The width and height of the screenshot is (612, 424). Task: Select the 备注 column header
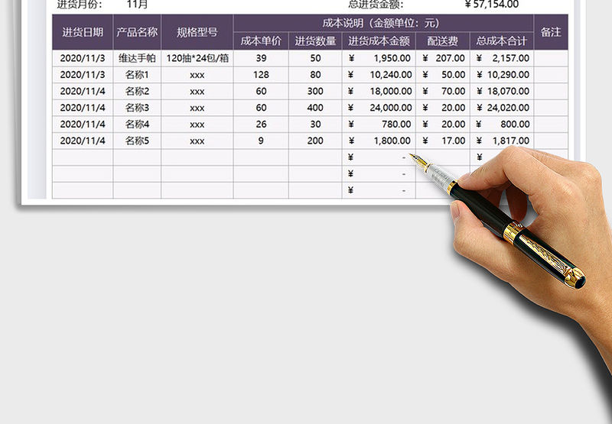551,32
